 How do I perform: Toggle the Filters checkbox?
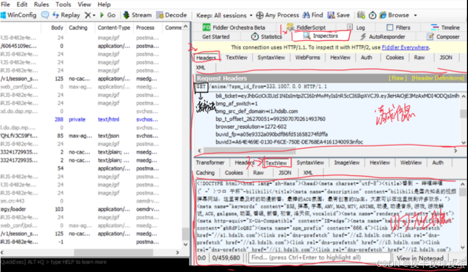(390, 27)
